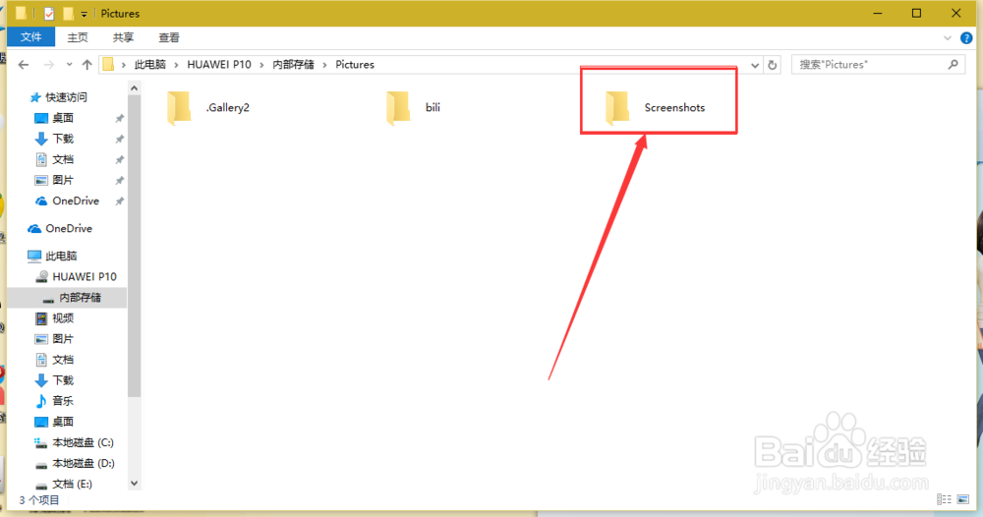Switch to the 主页 ribbon tab
Screen dimensions: 983x517
(78, 37)
